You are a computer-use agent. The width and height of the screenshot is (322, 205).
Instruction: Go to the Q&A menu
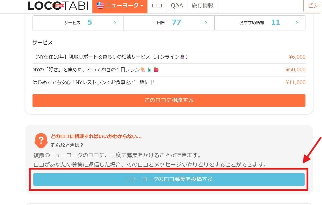click(177, 6)
